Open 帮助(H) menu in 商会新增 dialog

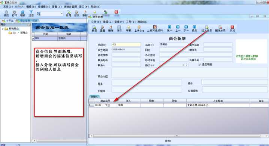(142, 22)
